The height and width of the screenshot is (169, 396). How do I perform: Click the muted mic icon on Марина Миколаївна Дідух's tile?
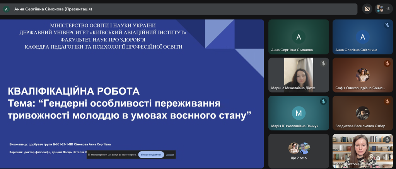(323, 63)
